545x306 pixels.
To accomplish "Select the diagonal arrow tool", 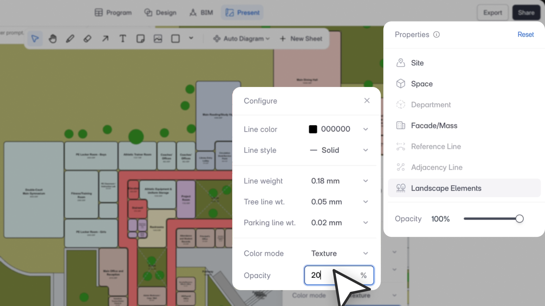I will (105, 39).
